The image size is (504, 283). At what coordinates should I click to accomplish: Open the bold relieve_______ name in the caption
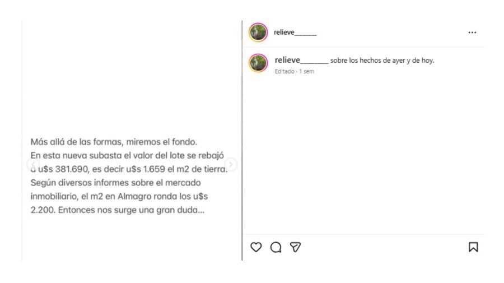[301, 60]
